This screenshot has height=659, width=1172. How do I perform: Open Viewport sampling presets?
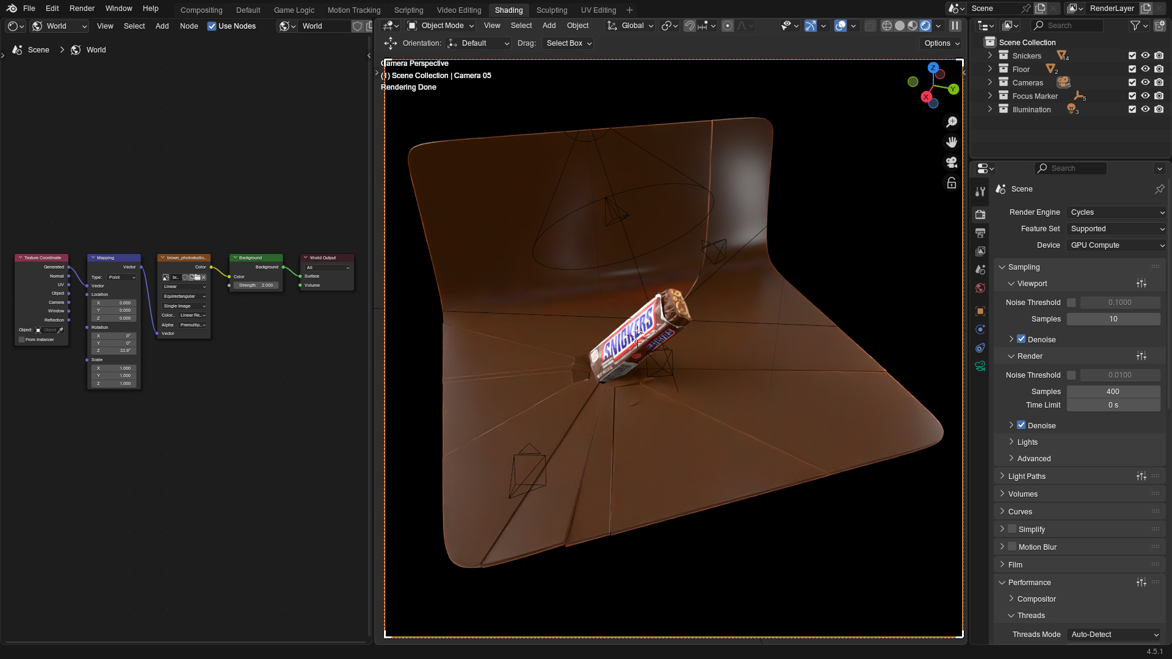(x=1141, y=284)
